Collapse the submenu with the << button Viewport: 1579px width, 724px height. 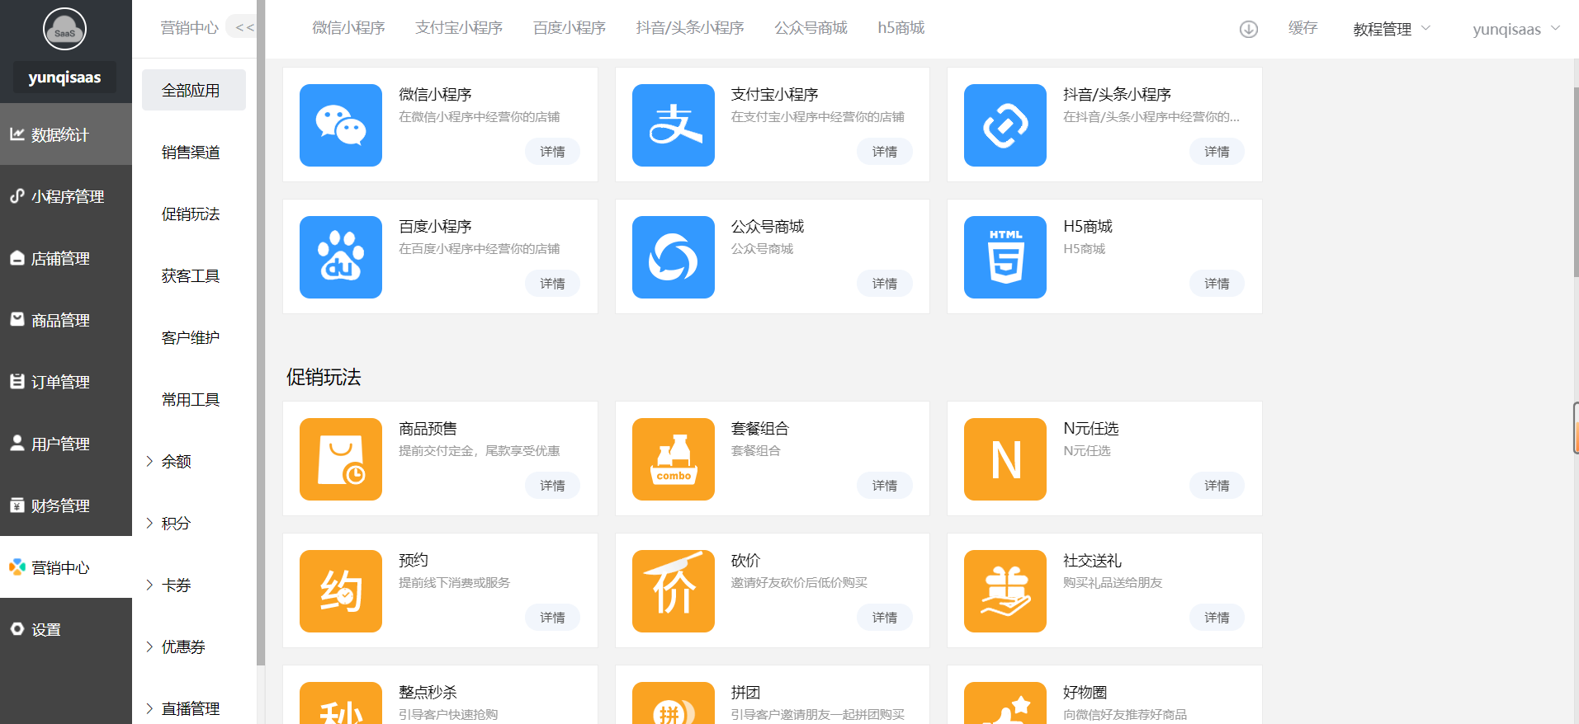[244, 28]
